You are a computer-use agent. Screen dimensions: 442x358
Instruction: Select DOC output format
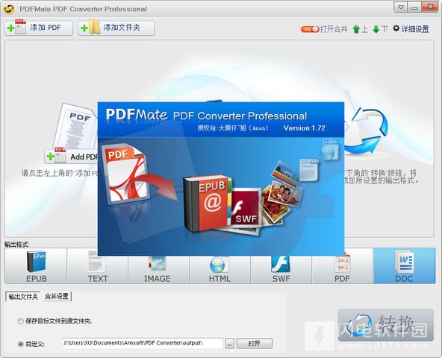click(404, 266)
